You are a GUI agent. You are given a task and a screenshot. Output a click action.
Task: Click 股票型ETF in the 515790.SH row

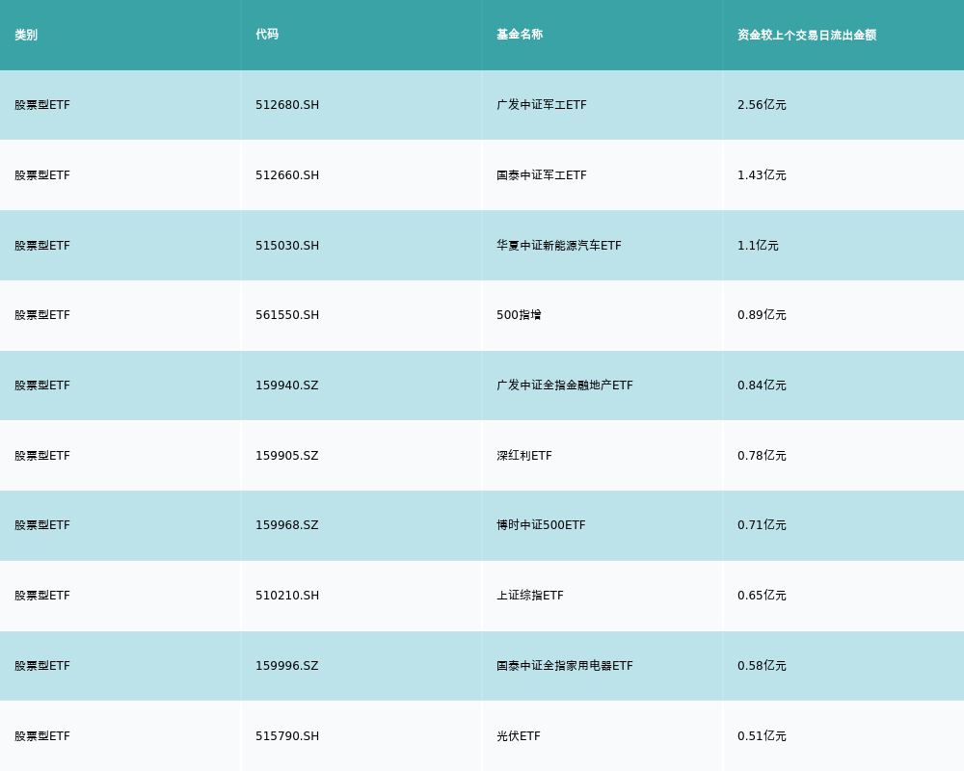click(42, 736)
